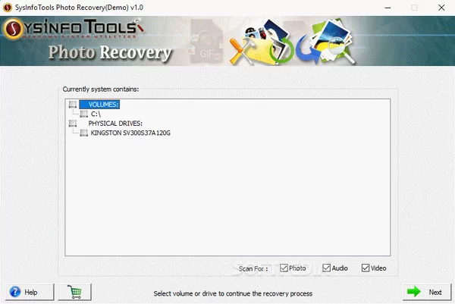Select the VOLUMES tree node
Image resolution: width=455 pixels, height=304 pixels.
tap(99, 105)
